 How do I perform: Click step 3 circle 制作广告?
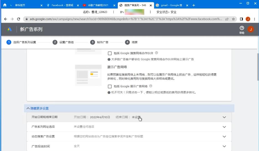pyautogui.click(x=93, y=42)
